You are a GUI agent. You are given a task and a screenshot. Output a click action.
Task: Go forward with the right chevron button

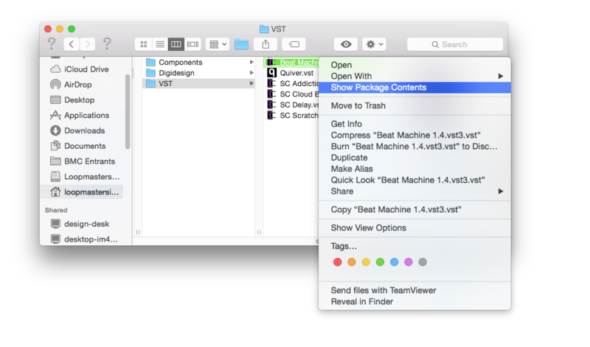[87, 44]
